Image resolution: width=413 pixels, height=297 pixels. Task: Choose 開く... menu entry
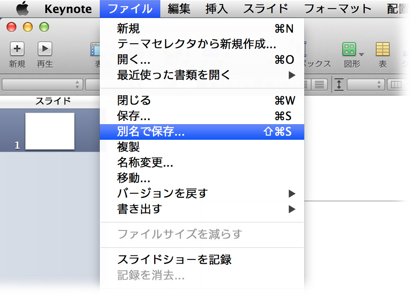pyautogui.click(x=202, y=60)
